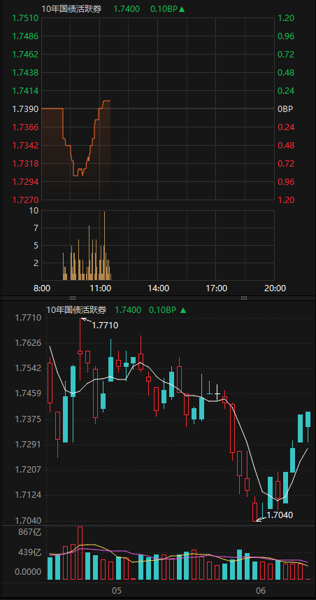The image size is (316, 600).
Task: Click the 14:00 time axis label
Action: (158, 288)
